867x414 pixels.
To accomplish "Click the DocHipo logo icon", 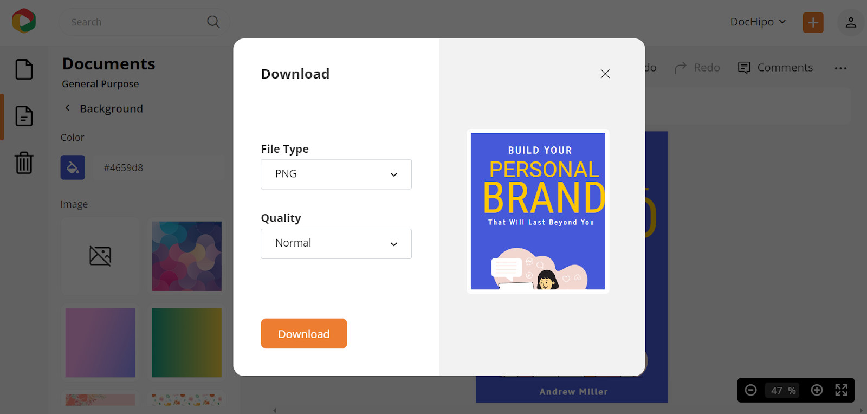I will point(24,21).
